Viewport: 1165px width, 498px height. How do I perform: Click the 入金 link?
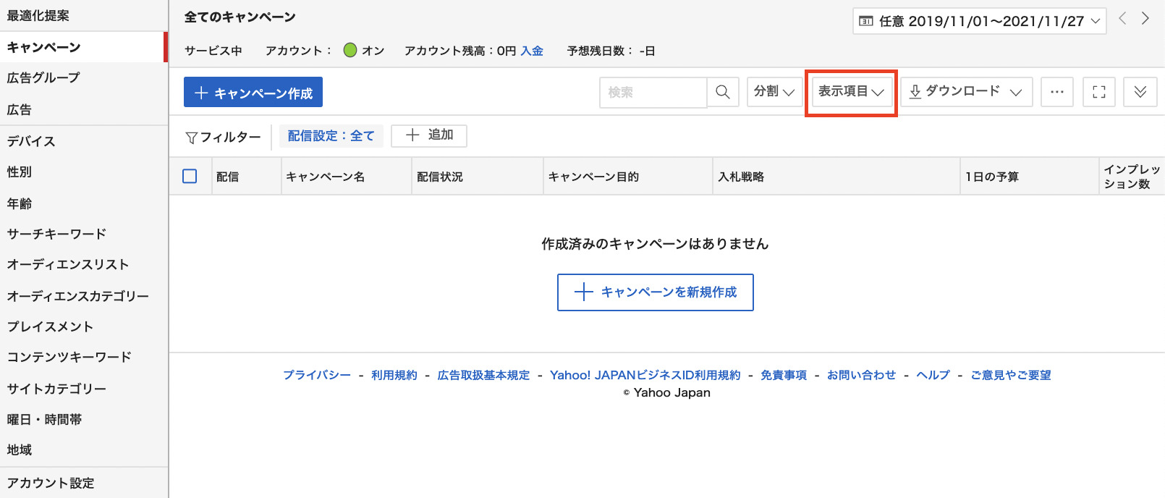coord(532,51)
